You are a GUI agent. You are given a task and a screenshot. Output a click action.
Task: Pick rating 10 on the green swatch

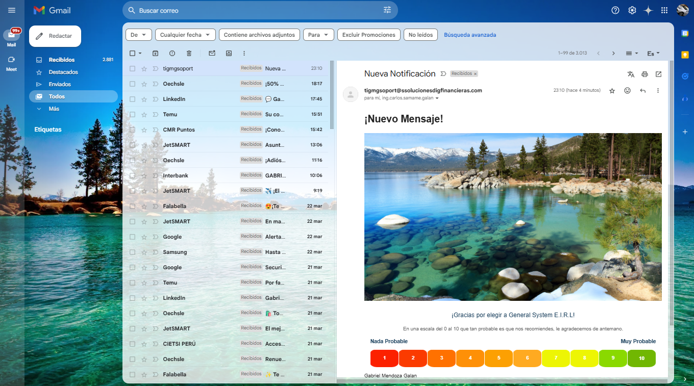641,358
